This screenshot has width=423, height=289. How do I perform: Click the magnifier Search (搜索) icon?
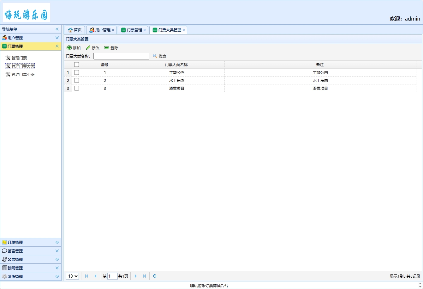155,56
